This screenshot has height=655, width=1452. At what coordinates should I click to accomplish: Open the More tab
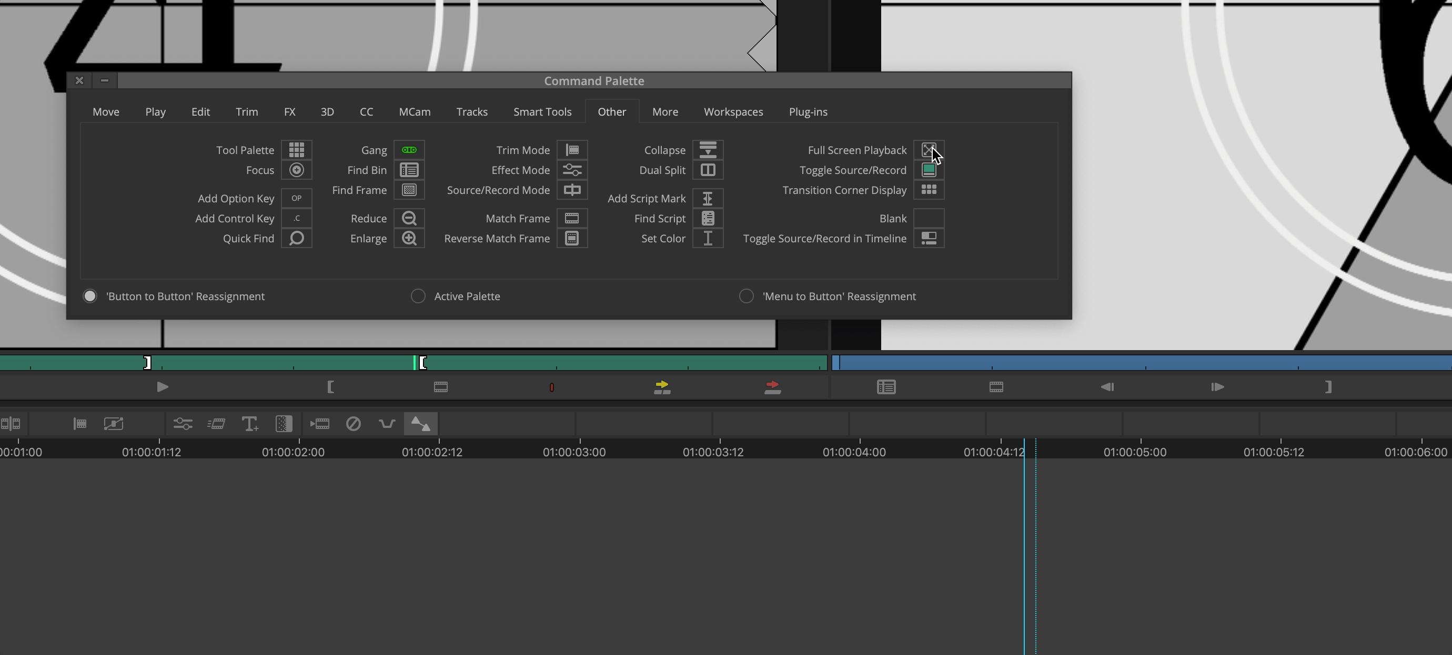[665, 112]
